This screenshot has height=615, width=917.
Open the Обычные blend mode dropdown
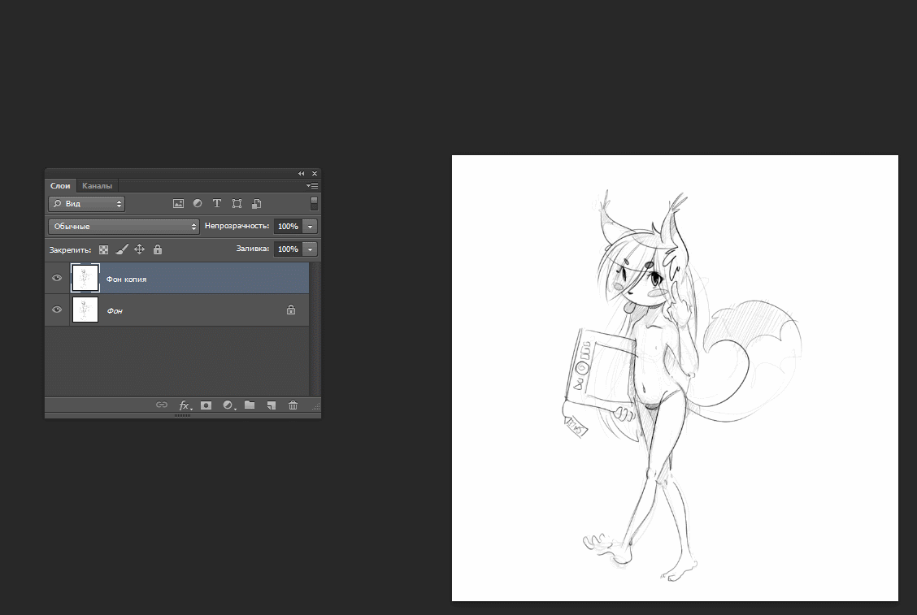point(124,226)
